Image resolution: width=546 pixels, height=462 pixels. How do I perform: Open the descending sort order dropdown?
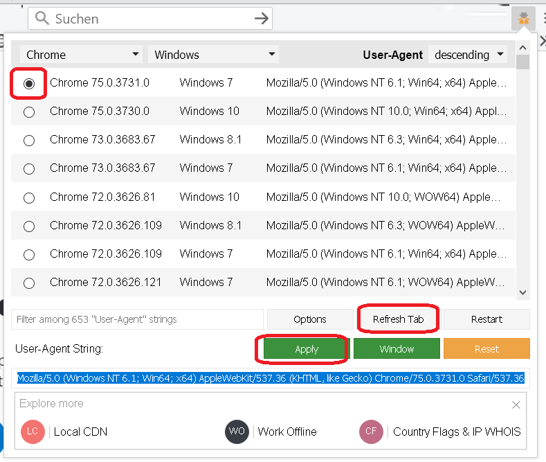coord(468,54)
